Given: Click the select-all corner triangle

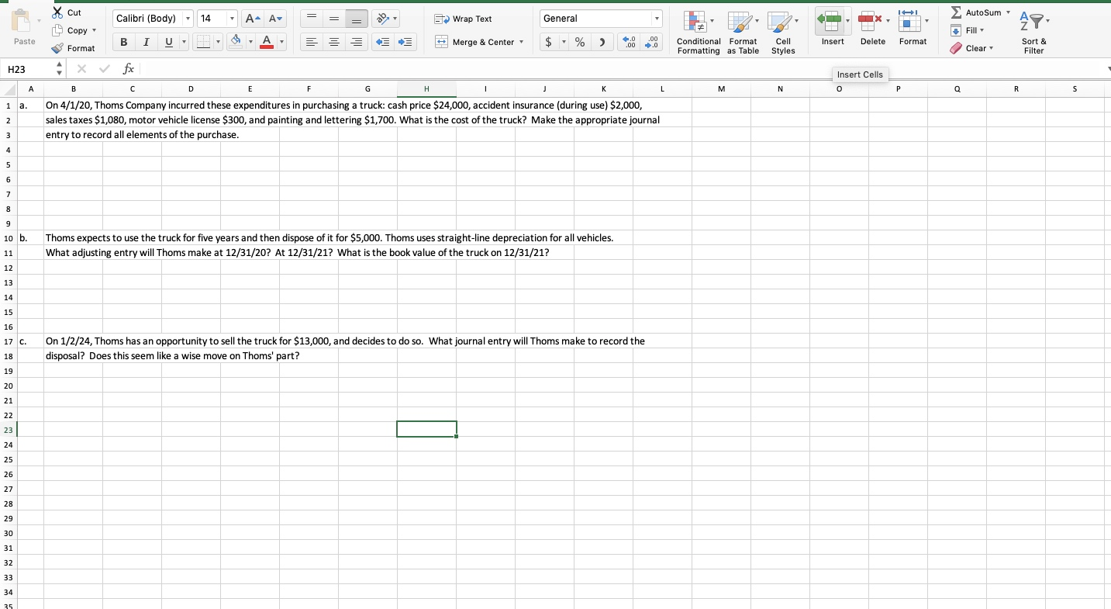Looking at the screenshot, I should tap(9, 89).
